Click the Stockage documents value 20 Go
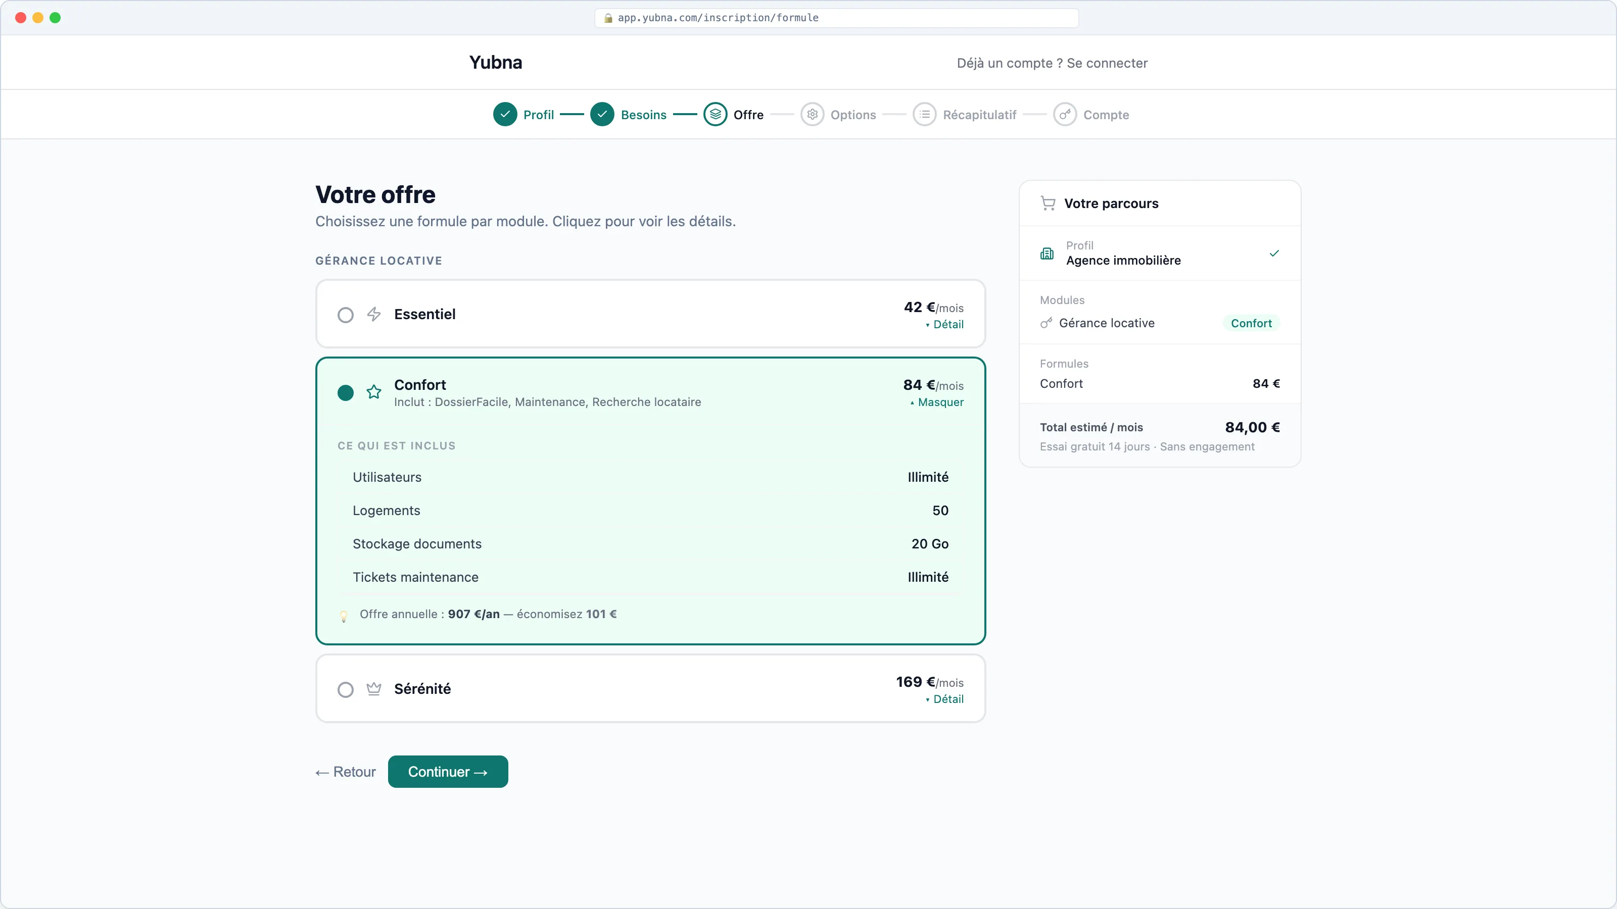 point(930,543)
